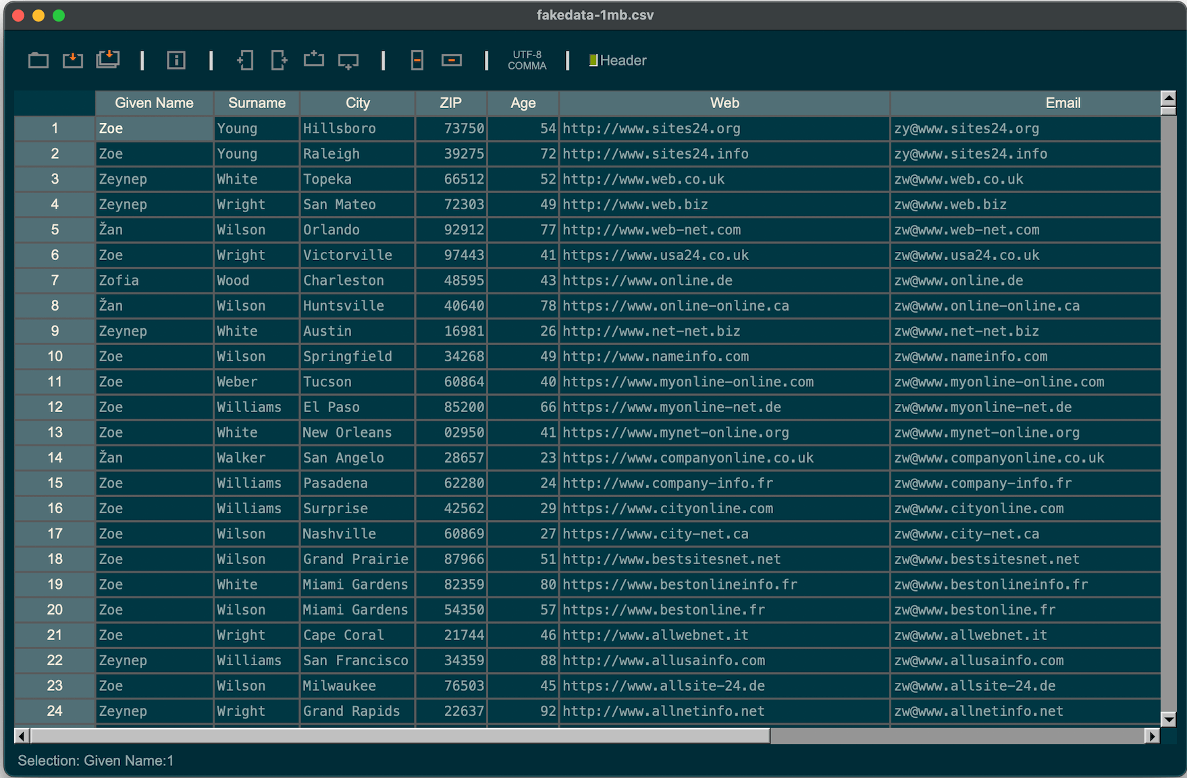Click the city cell 'Grand Prairie'
The width and height of the screenshot is (1187, 778).
357,559
